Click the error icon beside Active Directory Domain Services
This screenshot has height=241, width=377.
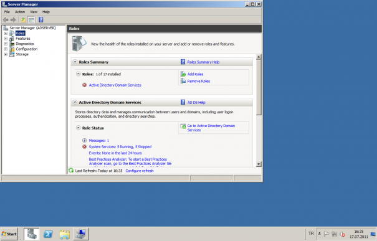(84, 85)
